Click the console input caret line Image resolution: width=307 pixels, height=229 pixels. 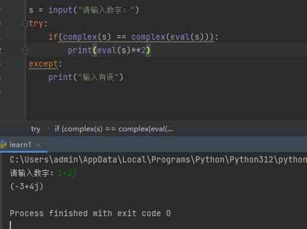tap(10, 225)
